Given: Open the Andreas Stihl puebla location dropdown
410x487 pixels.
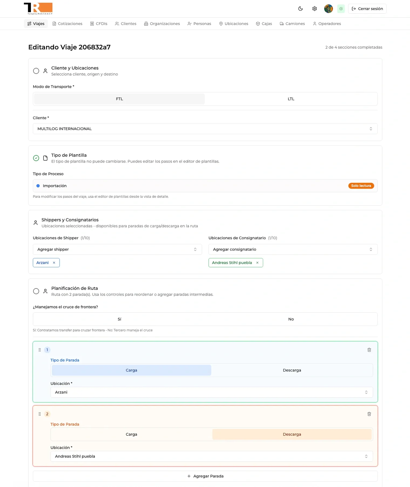Looking at the screenshot, I should pos(211,456).
